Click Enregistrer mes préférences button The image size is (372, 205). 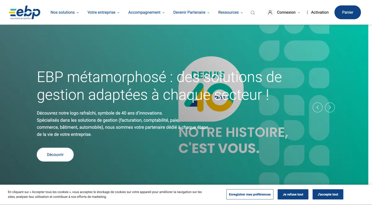pyautogui.click(x=250, y=194)
